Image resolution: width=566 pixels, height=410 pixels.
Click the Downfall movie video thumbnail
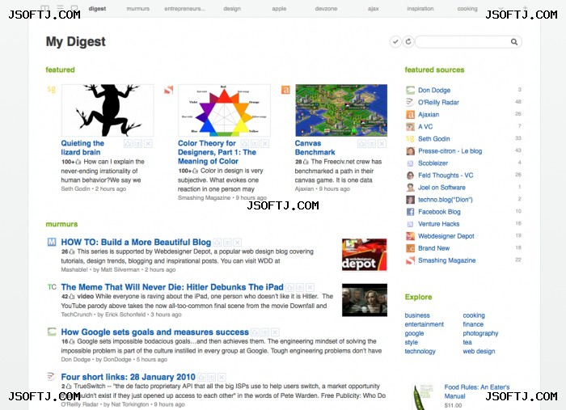pos(365,300)
